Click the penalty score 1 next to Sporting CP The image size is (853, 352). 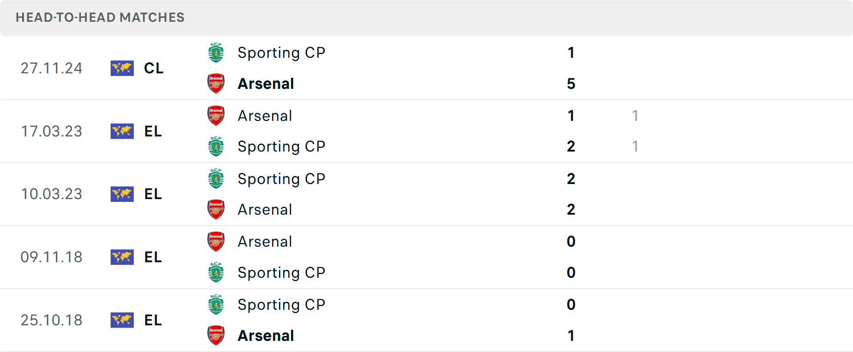coord(635,146)
